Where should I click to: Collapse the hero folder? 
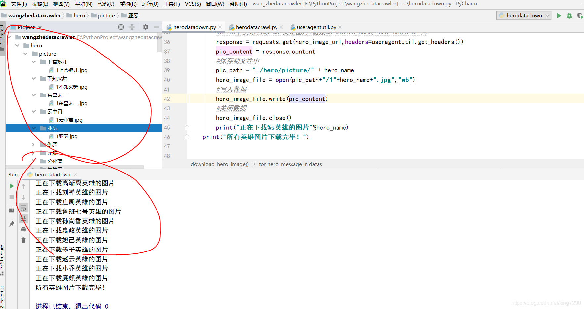(x=17, y=45)
